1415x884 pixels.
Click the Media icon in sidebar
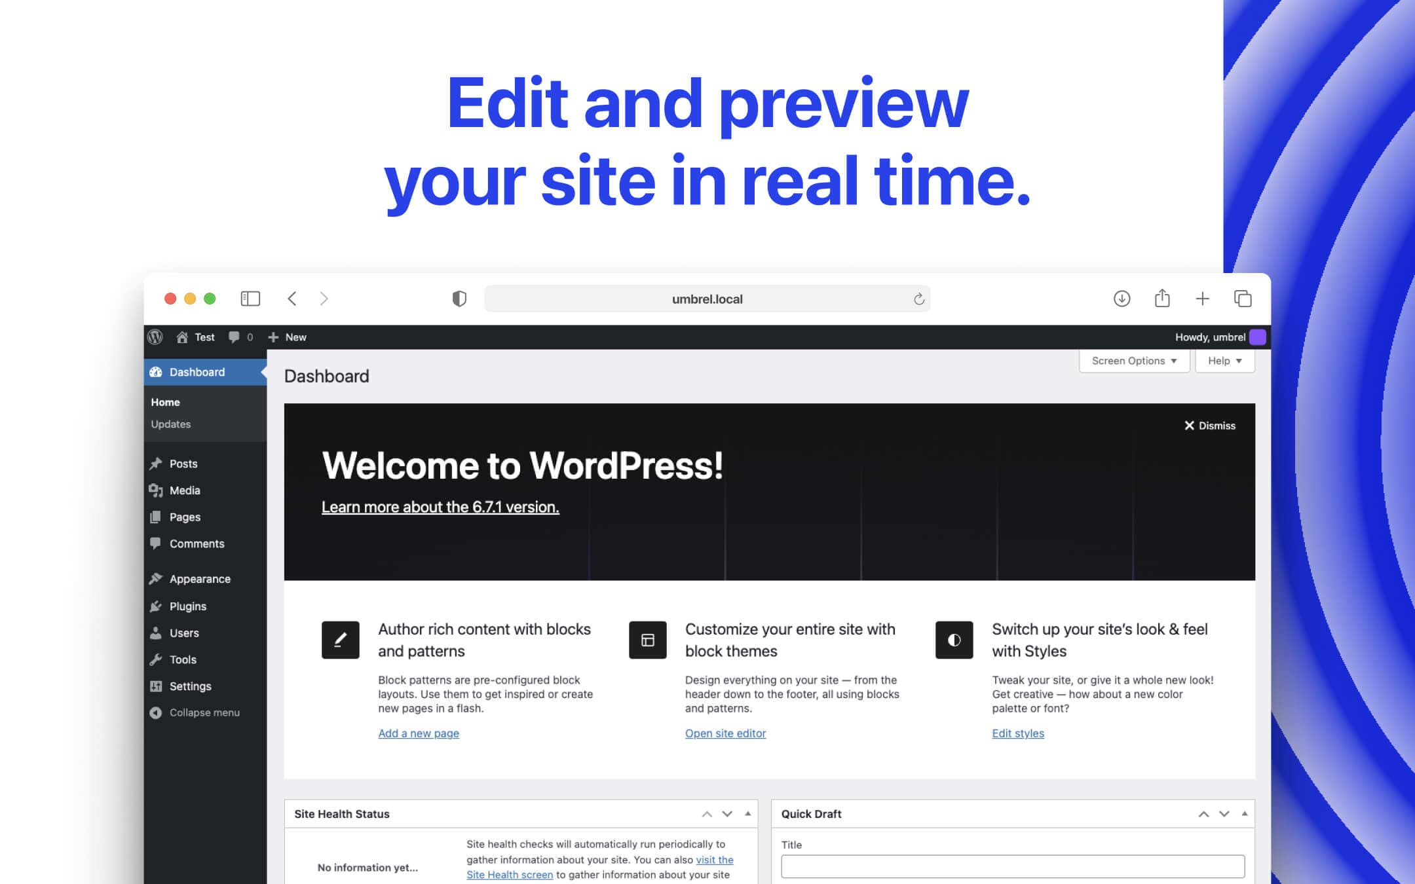(x=157, y=489)
